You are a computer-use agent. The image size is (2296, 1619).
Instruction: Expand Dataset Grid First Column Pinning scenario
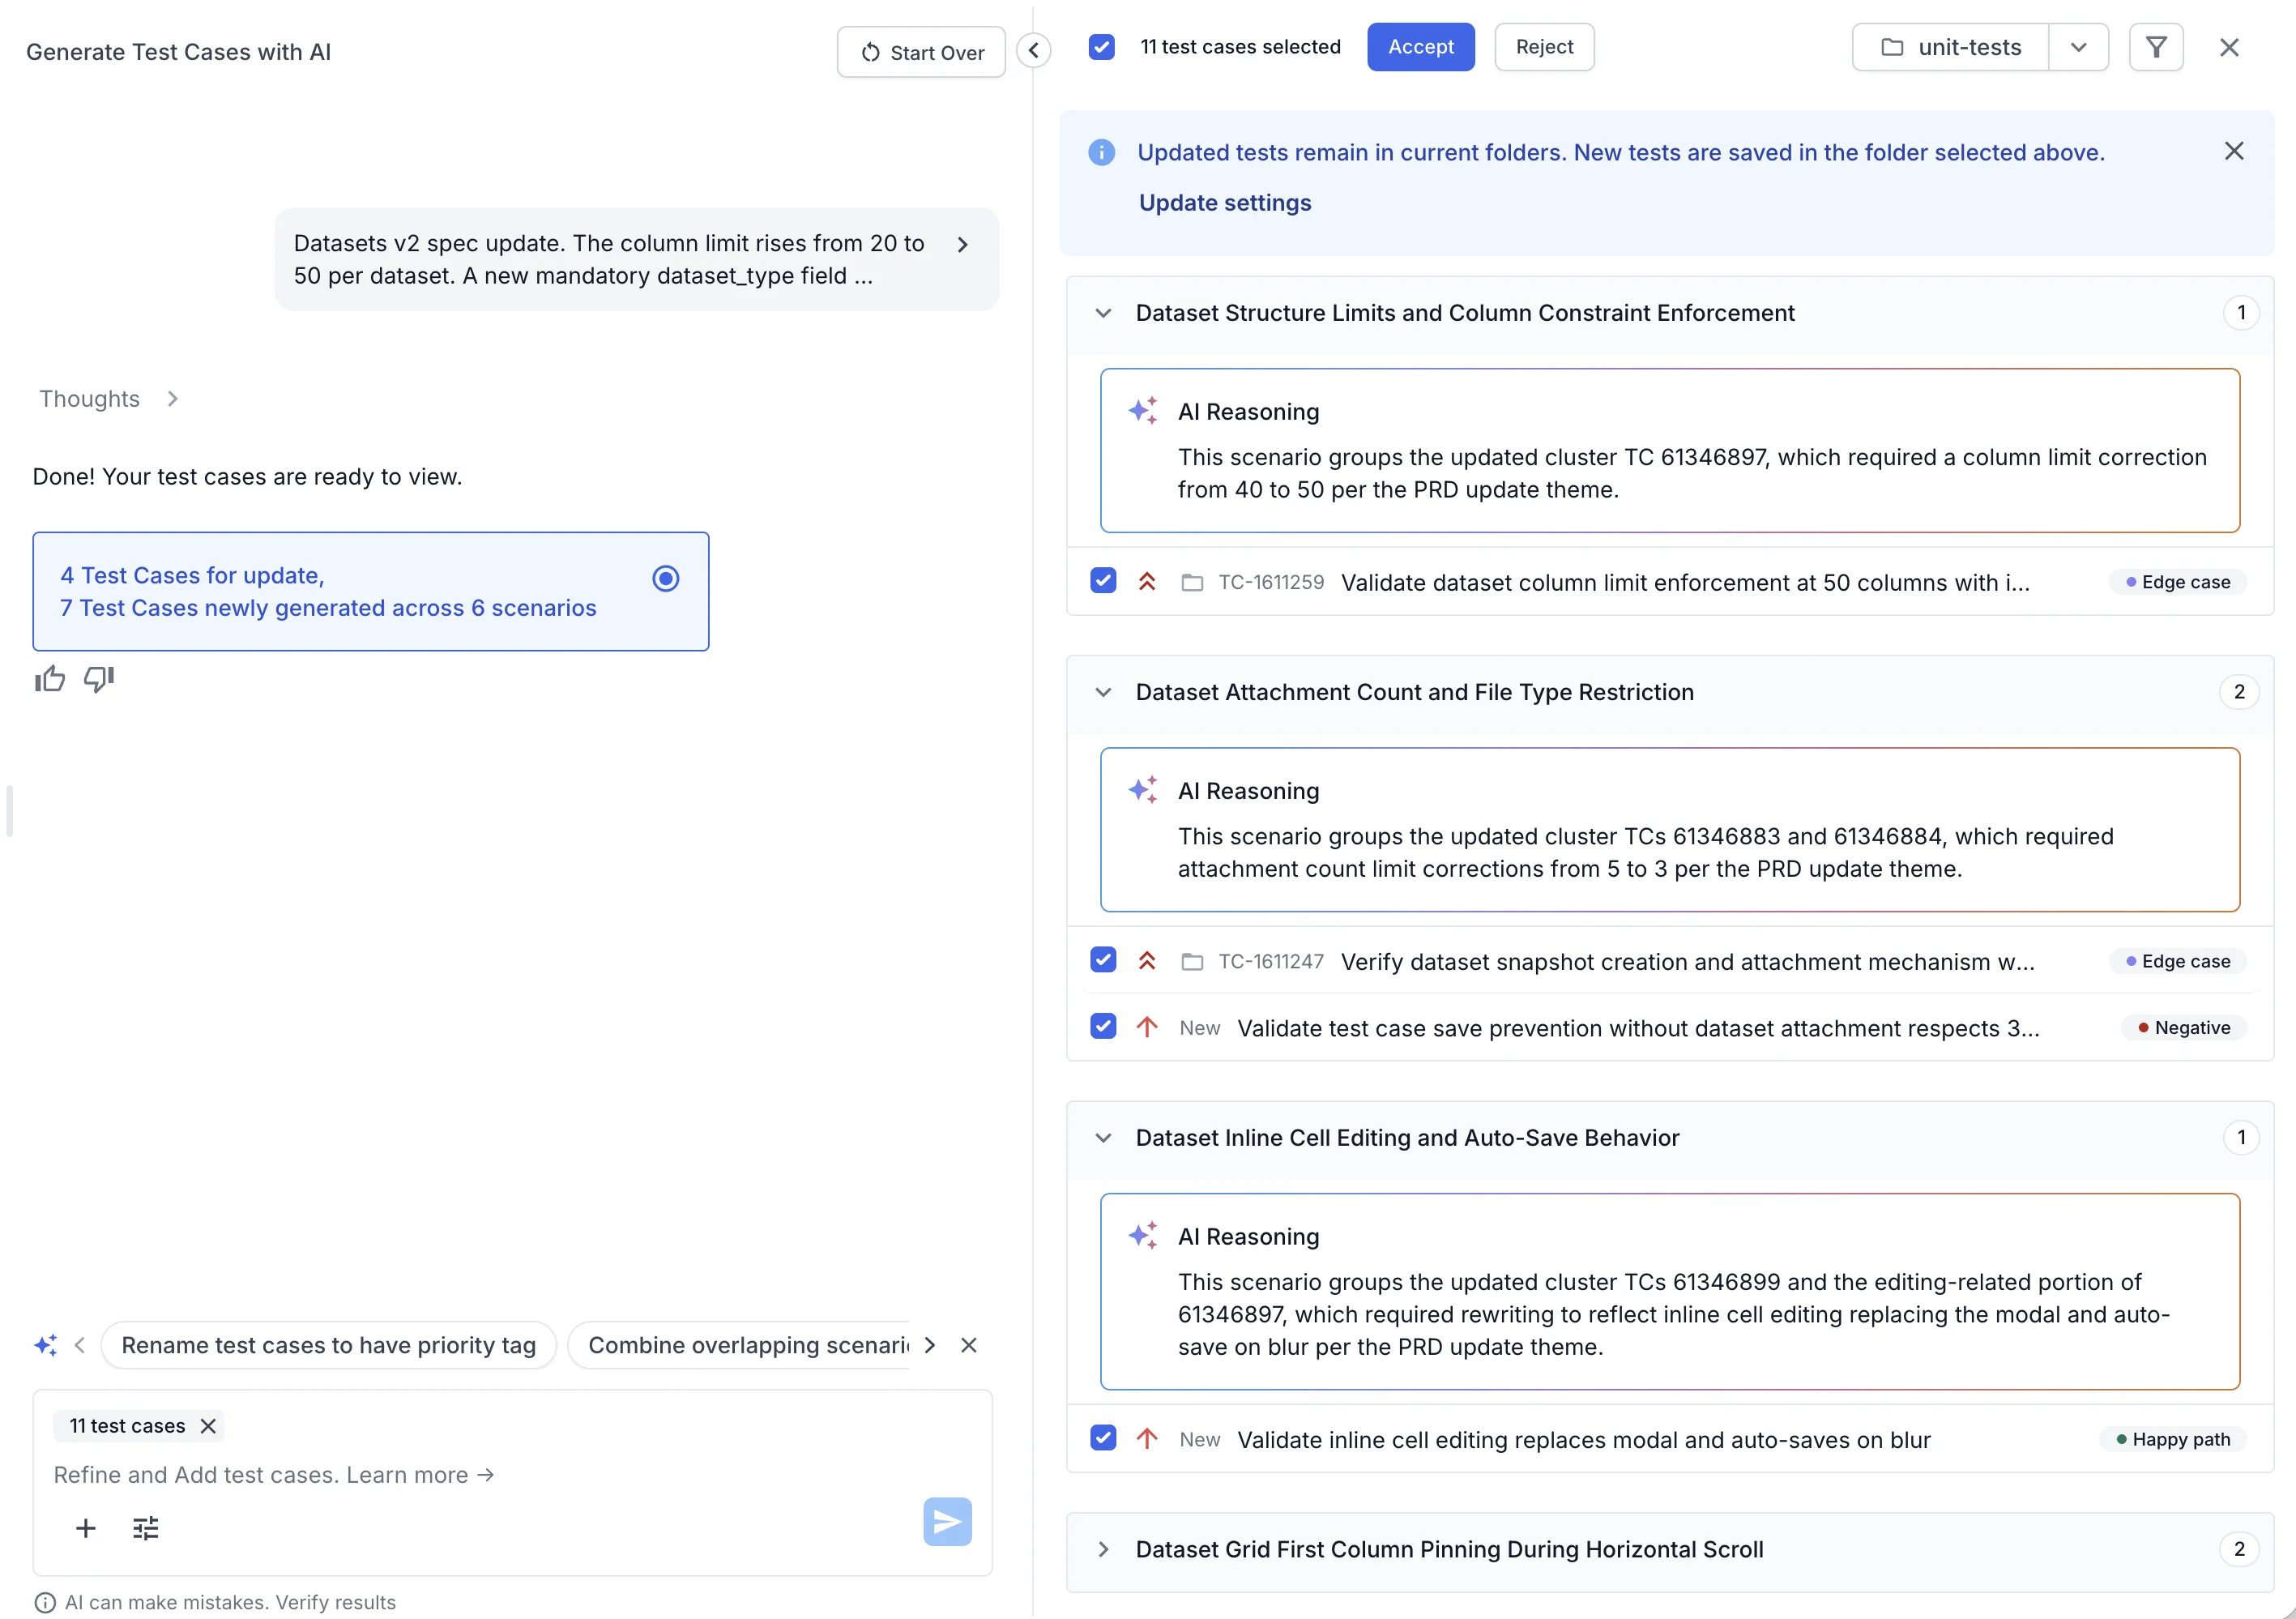[x=1103, y=1549]
